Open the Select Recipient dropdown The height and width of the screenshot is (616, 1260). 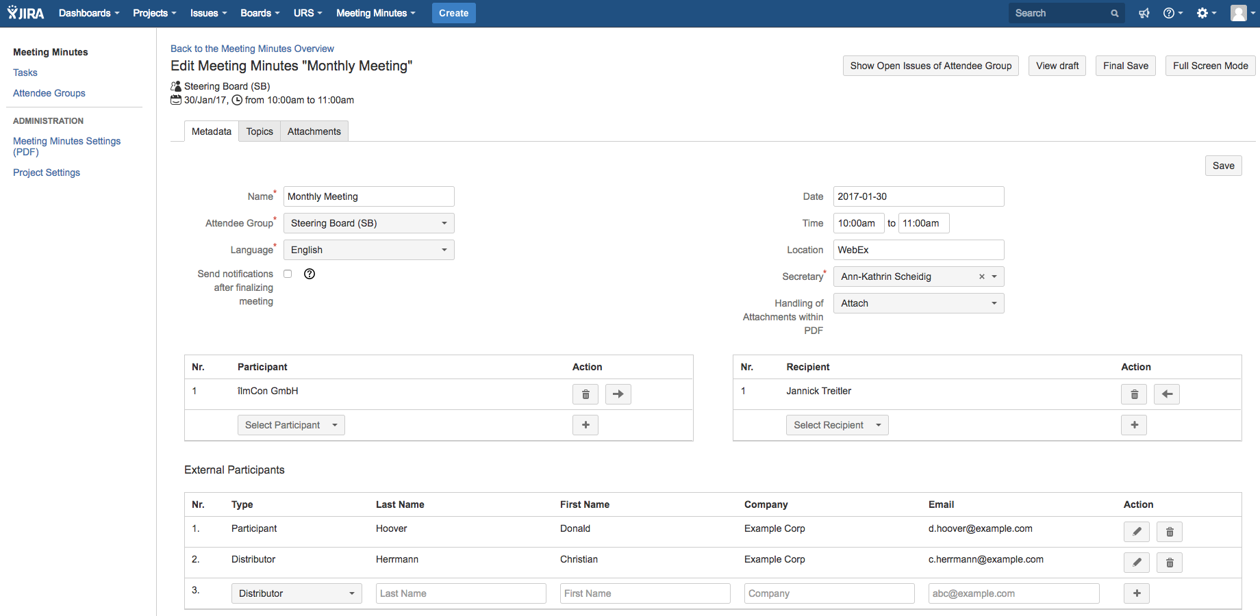pos(837,425)
